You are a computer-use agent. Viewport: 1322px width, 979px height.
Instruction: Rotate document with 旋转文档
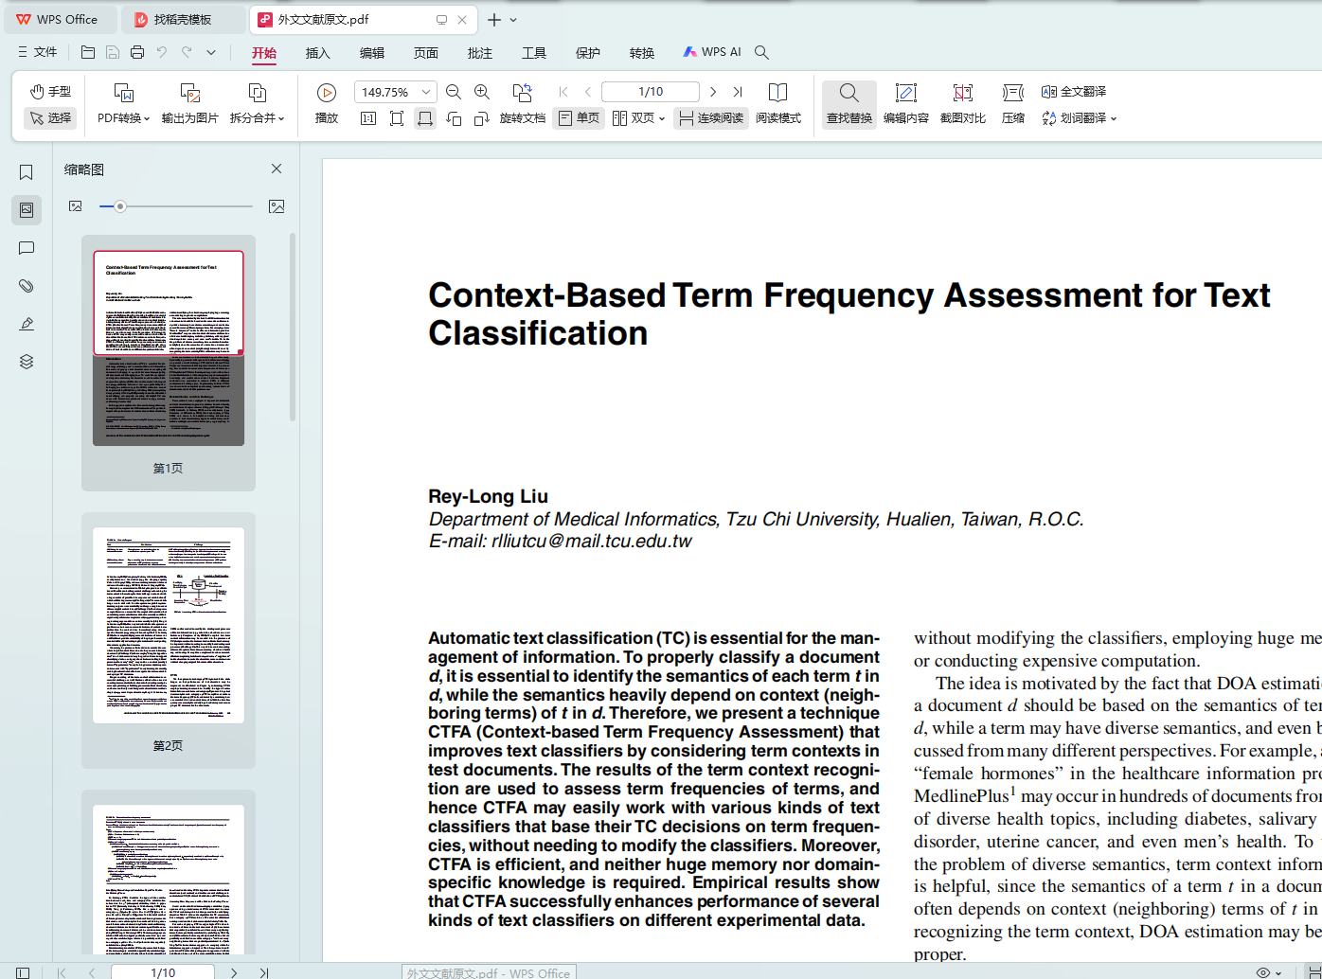click(523, 103)
